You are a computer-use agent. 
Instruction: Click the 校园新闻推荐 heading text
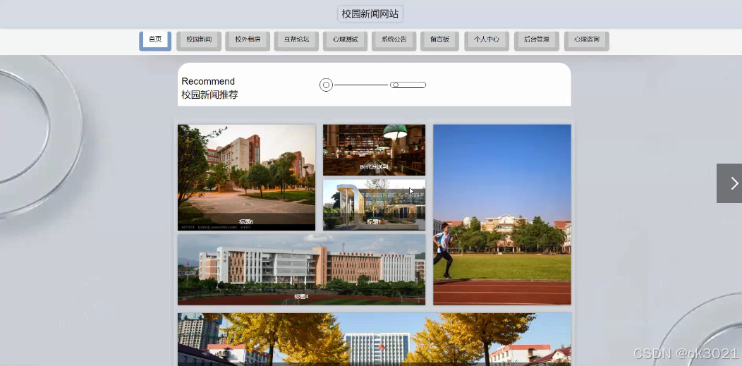[x=209, y=95]
